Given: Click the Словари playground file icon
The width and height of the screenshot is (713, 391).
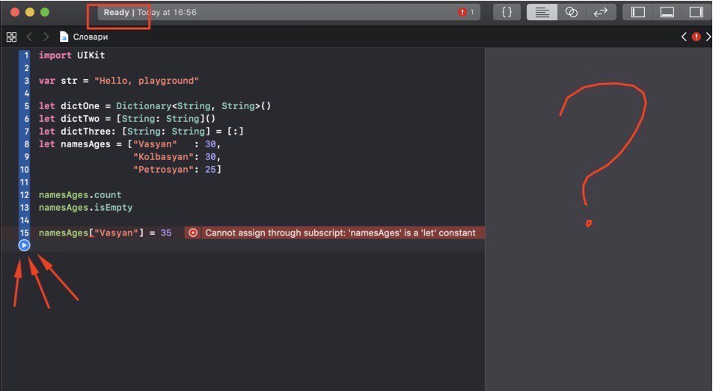Looking at the screenshot, I should click(x=64, y=37).
